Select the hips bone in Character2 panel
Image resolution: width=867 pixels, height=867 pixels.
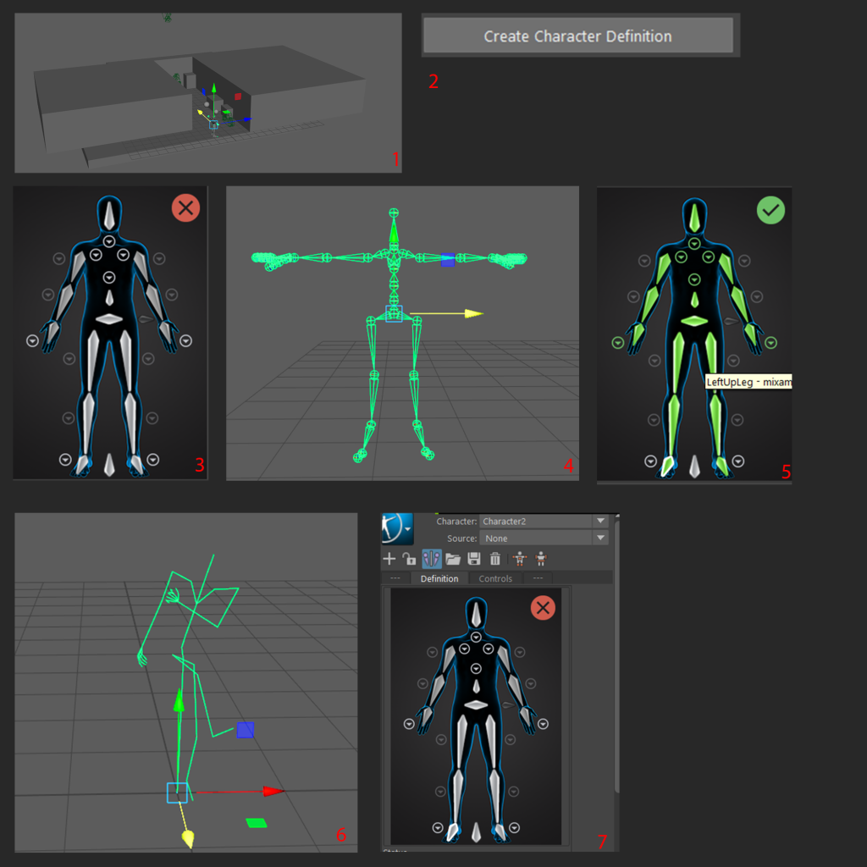pyautogui.click(x=476, y=705)
